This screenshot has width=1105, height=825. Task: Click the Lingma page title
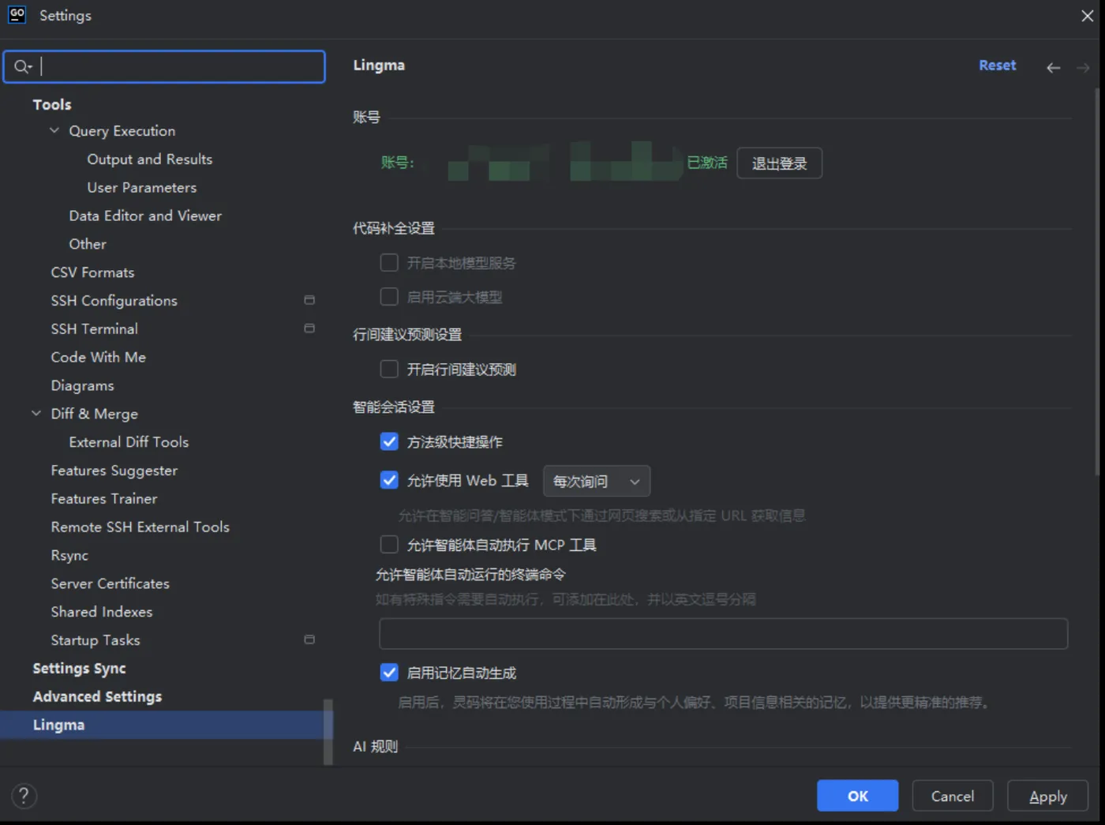click(379, 66)
